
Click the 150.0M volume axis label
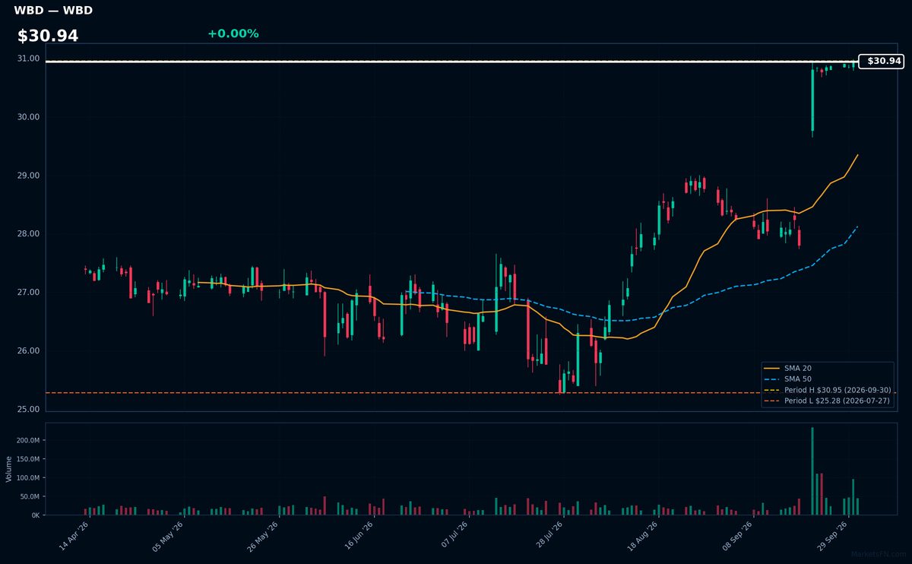[27, 459]
